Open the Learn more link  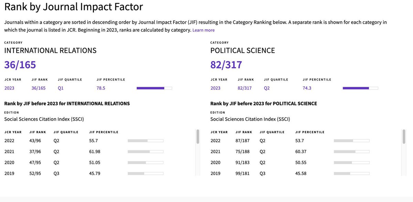tap(203, 30)
